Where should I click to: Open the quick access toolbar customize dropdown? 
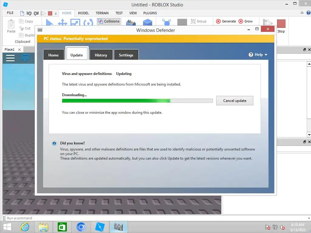click(56, 14)
